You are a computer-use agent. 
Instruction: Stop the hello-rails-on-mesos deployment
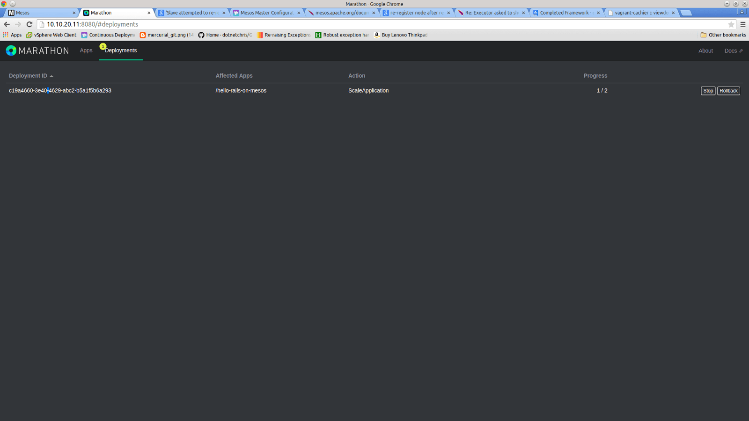tap(708, 91)
